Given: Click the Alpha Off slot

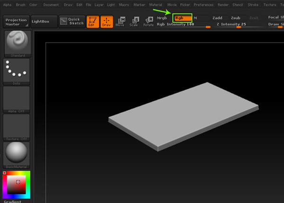Looking at the screenshot, I should pos(17,98).
